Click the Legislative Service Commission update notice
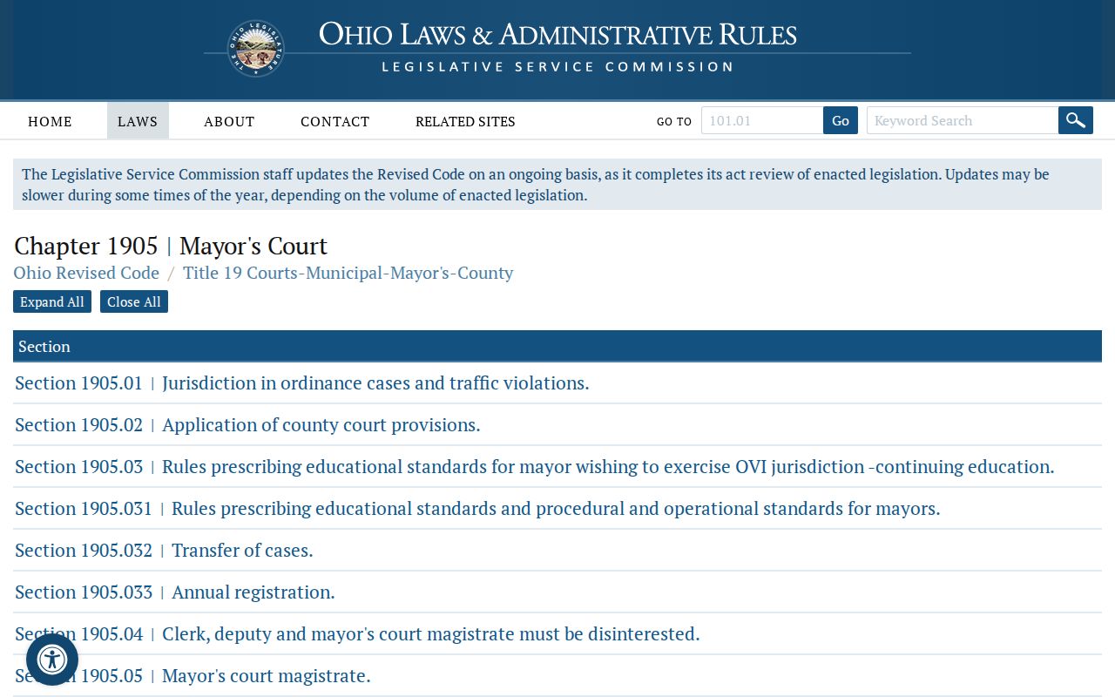Image resolution: width=1115 pixels, height=697 pixels. coord(557,184)
